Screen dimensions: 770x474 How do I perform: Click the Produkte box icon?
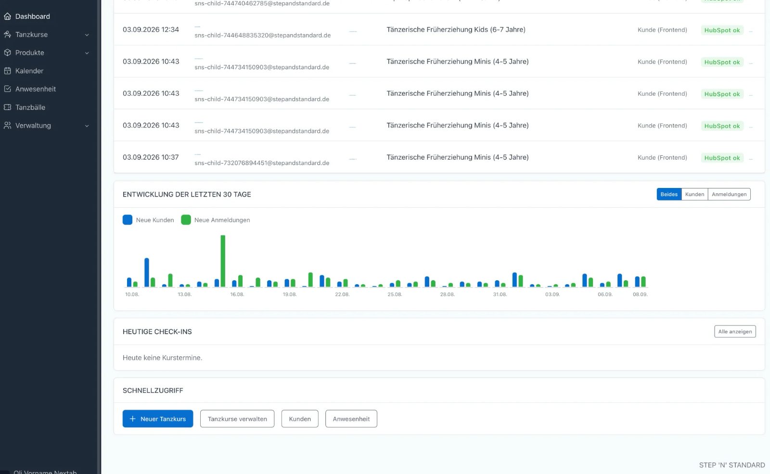pos(7,53)
